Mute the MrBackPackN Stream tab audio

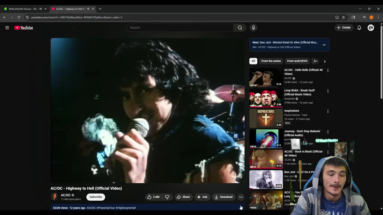click(41, 9)
